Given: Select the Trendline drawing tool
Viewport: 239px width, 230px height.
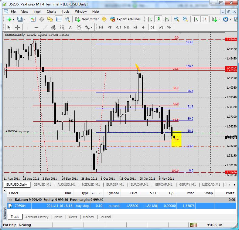Looking at the screenshot, I should click(45, 27).
